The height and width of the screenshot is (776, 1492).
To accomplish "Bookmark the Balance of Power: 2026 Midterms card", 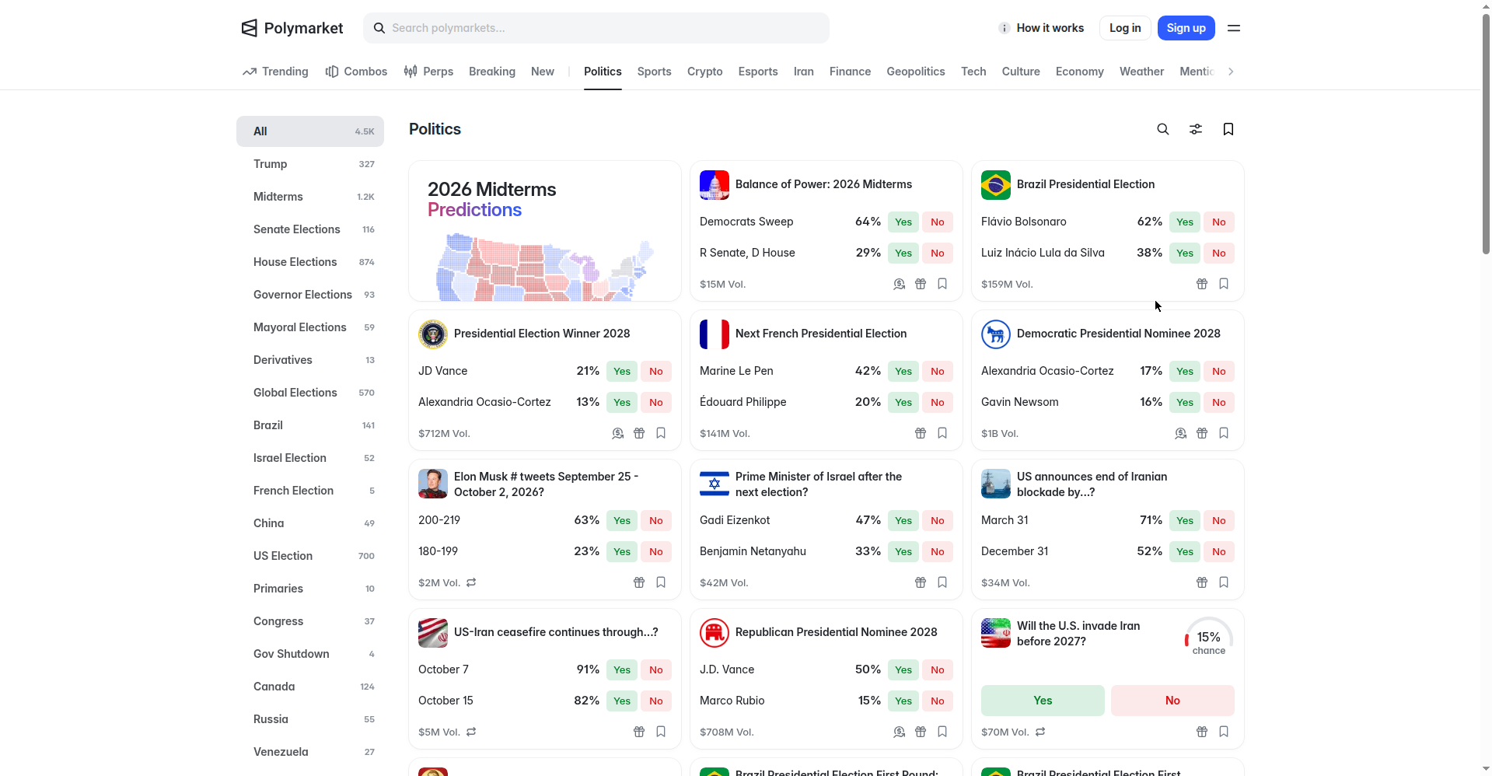I will (x=942, y=284).
